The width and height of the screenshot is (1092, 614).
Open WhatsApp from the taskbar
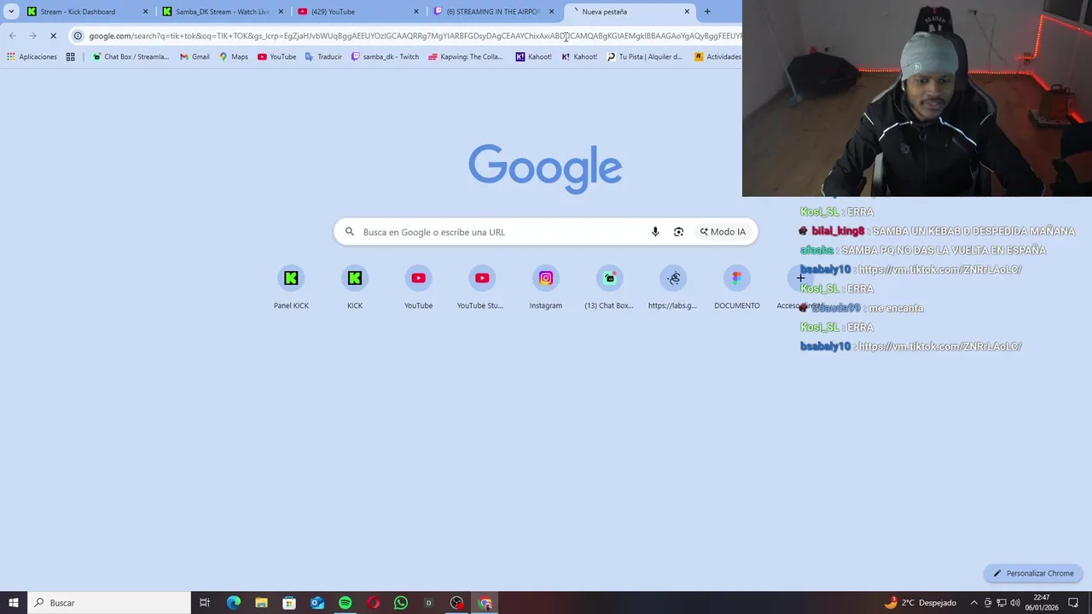coord(401,603)
